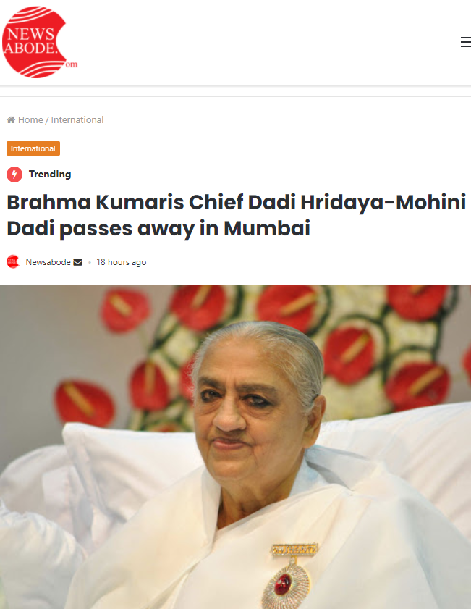The image size is (471, 609).
Task: Select the orange International category badge
Action: [x=33, y=148]
